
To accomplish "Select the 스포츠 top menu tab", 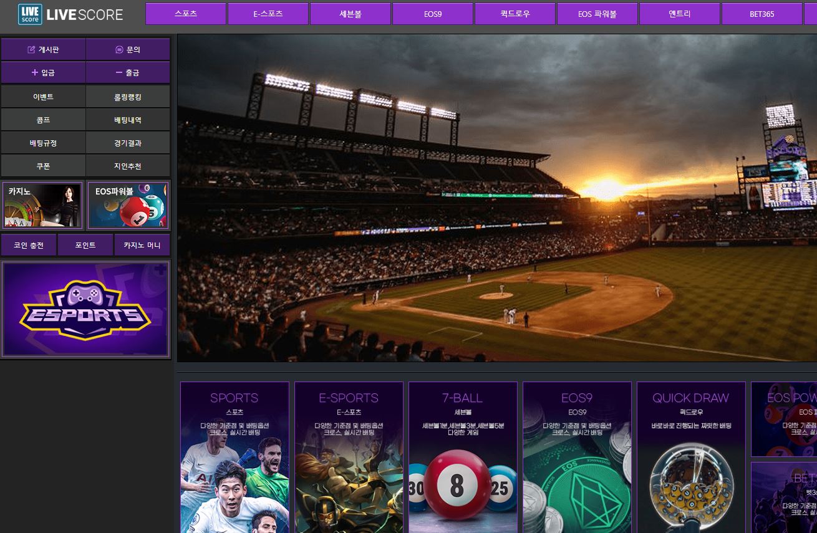I will point(186,14).
